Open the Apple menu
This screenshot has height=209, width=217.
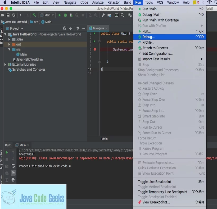point(5,2)
